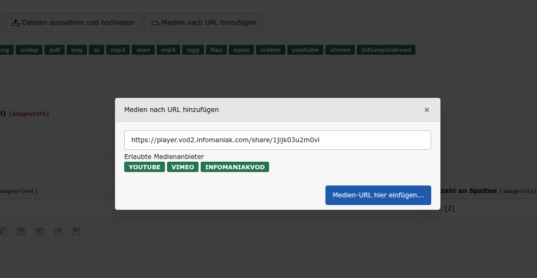The width and height of the screenshot is (537, 278).
Task: Click the pdf file type tag
Action: 54,50
